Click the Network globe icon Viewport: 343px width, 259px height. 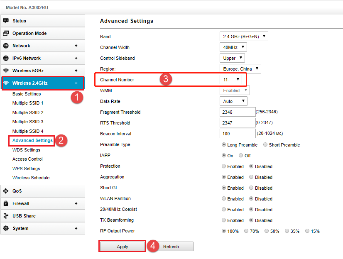[x=6, y=46]
